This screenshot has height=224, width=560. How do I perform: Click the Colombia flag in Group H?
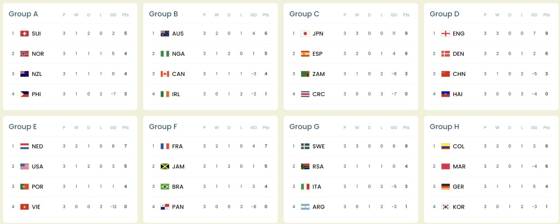point(446,146)
